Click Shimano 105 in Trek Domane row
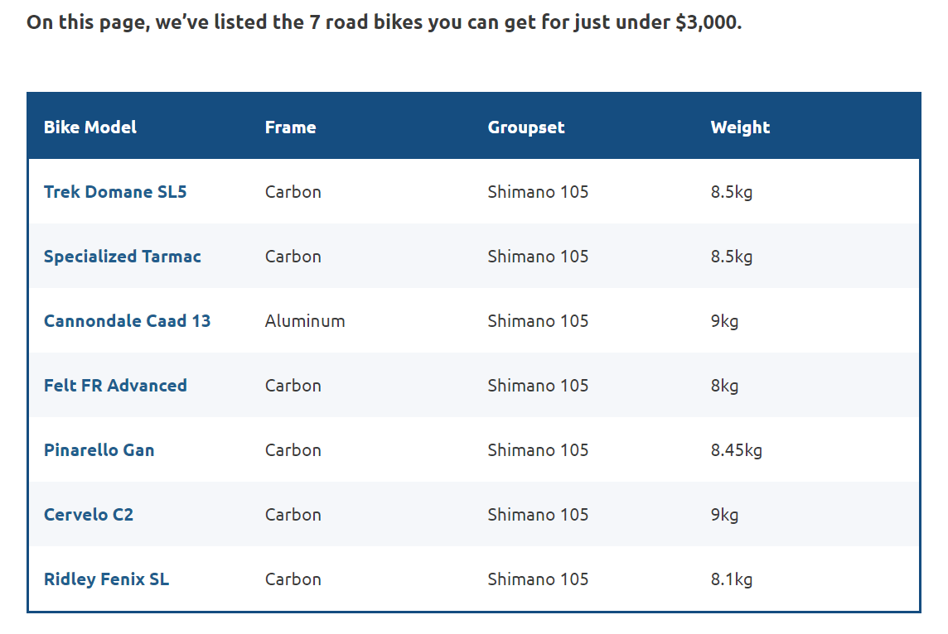 [x=538, y=192]
